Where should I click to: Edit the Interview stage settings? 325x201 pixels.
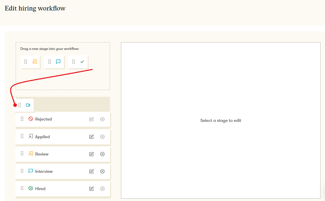click(91, 171)
